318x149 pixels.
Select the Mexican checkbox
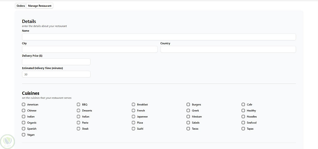[x=188, y=117]
